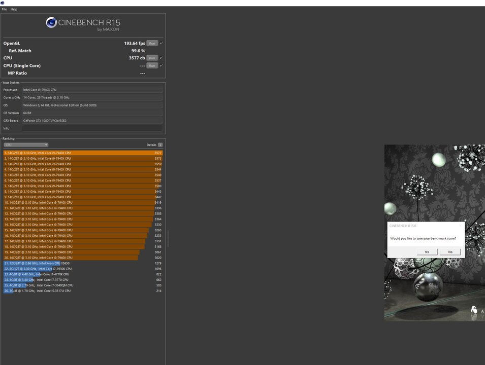Click the Cores x GHz field
This screenshot has width=485, height=365.
(x=92, y=97)
